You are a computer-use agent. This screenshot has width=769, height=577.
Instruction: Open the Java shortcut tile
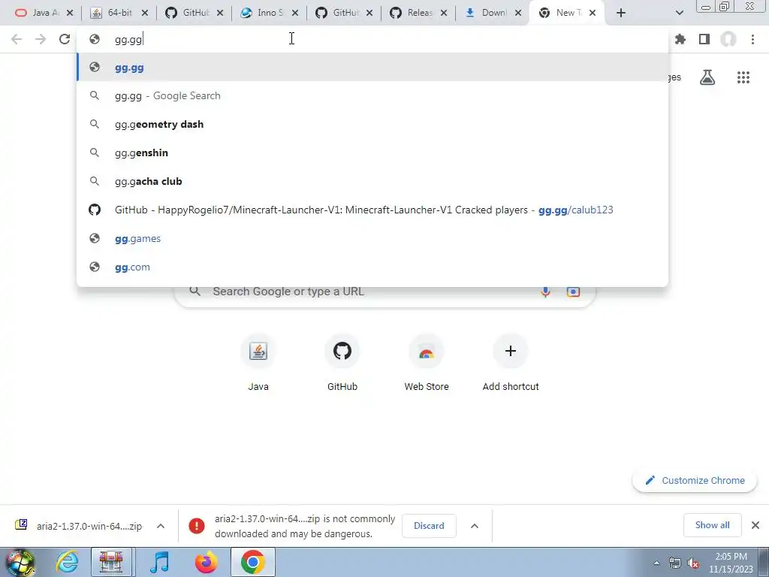[258, 363]
